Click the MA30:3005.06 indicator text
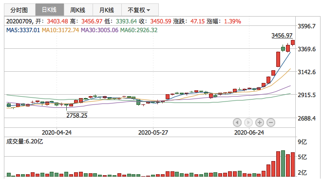The width and height of the screenshot is (323, 183). [100, 30]
